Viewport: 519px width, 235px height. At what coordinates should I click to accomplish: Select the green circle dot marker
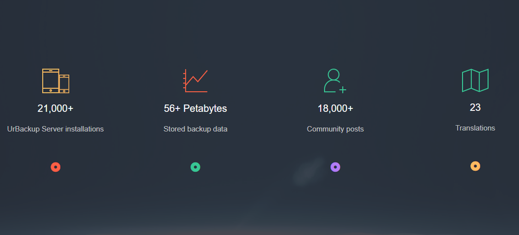point(195,167)
